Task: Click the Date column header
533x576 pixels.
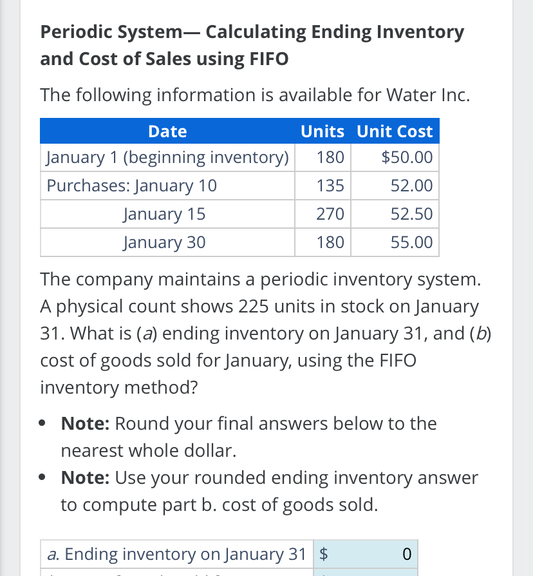Action: tap(167, 131)
